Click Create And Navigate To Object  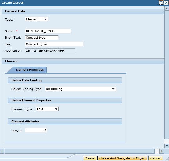122,158
